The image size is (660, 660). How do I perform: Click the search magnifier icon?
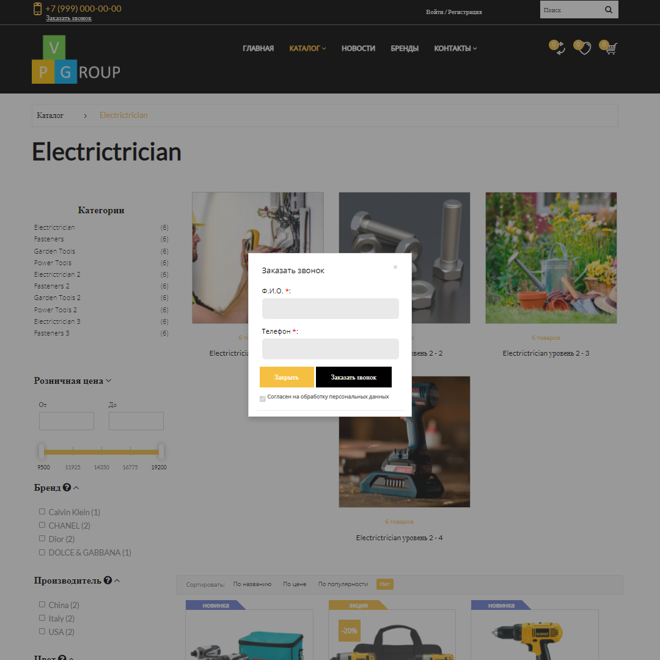pos(608,9)
